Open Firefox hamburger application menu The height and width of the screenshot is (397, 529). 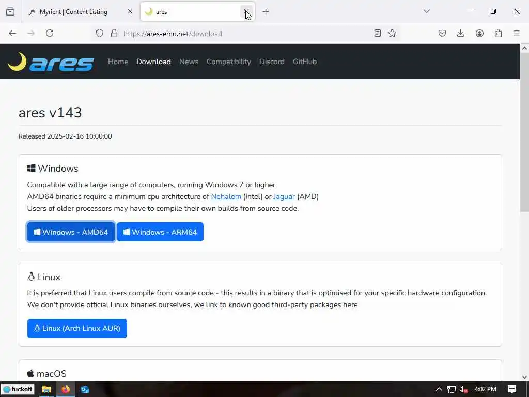coord(517,33)
